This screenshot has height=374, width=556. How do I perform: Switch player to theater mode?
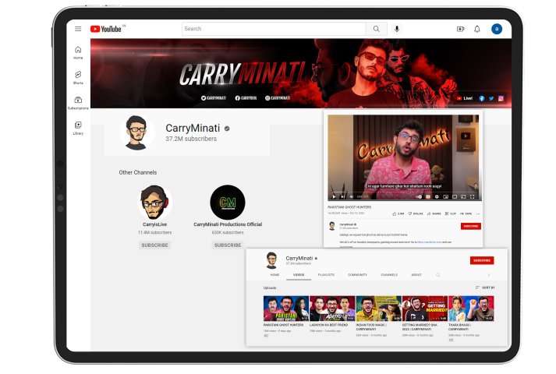point(455,196)
